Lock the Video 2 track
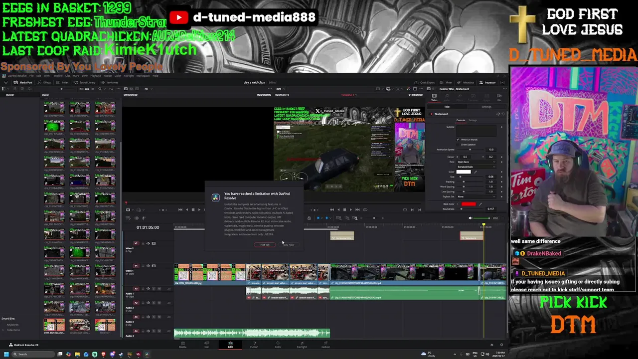The image size is (638, 359). pos(143,243)
